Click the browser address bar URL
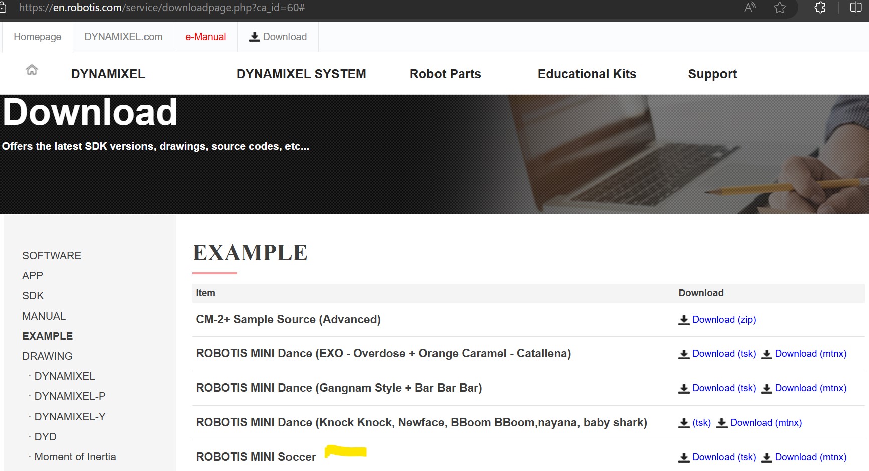Screen dimensions: 869x471 [x=162, y=8]
